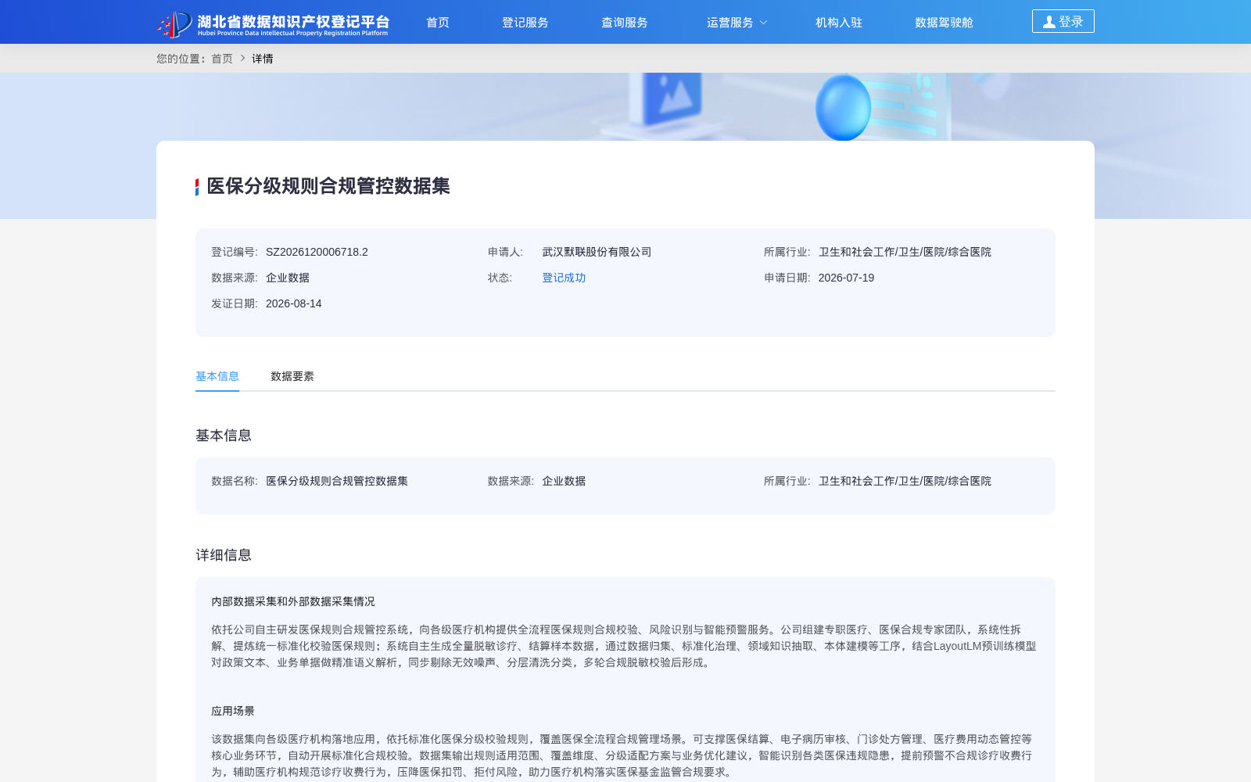Image resolution: width=1251 pixels, height=782 pixels.
Task: Click the 应用场景 heading
Action: coord(233,711)
